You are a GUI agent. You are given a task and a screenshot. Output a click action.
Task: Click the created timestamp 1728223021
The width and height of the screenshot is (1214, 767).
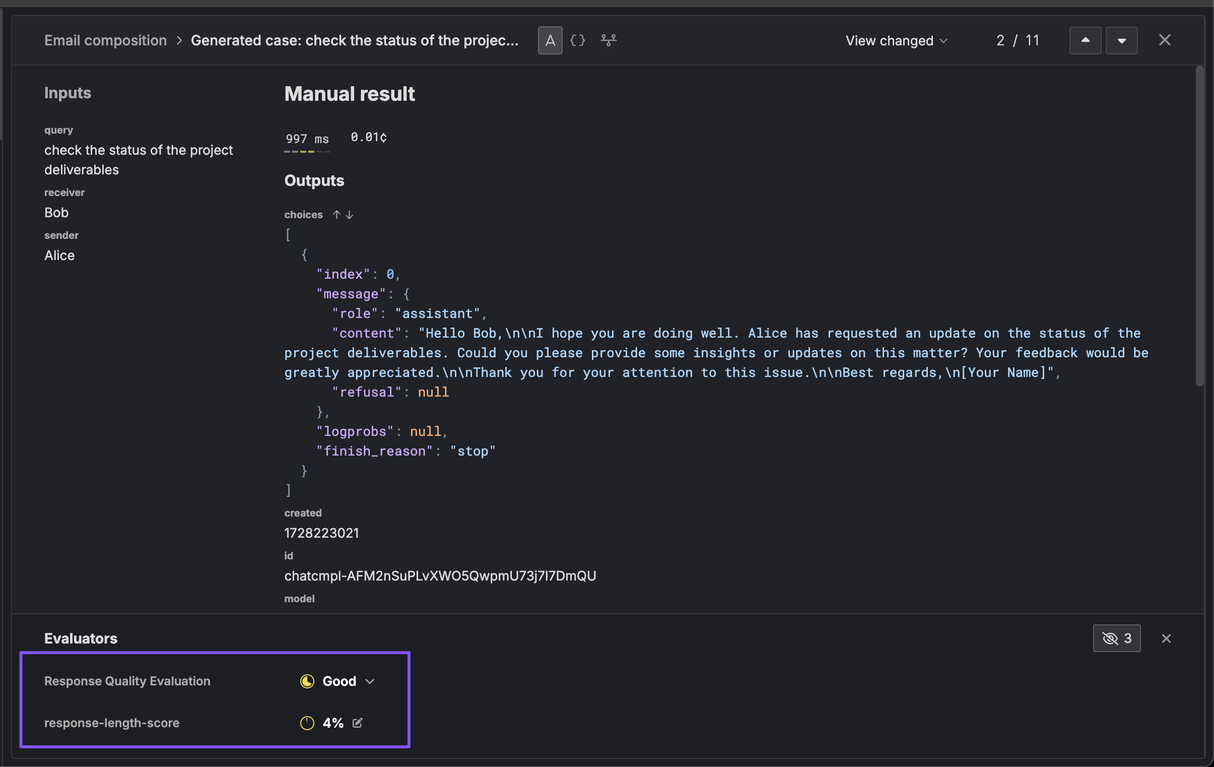click(x=322, y=533)
